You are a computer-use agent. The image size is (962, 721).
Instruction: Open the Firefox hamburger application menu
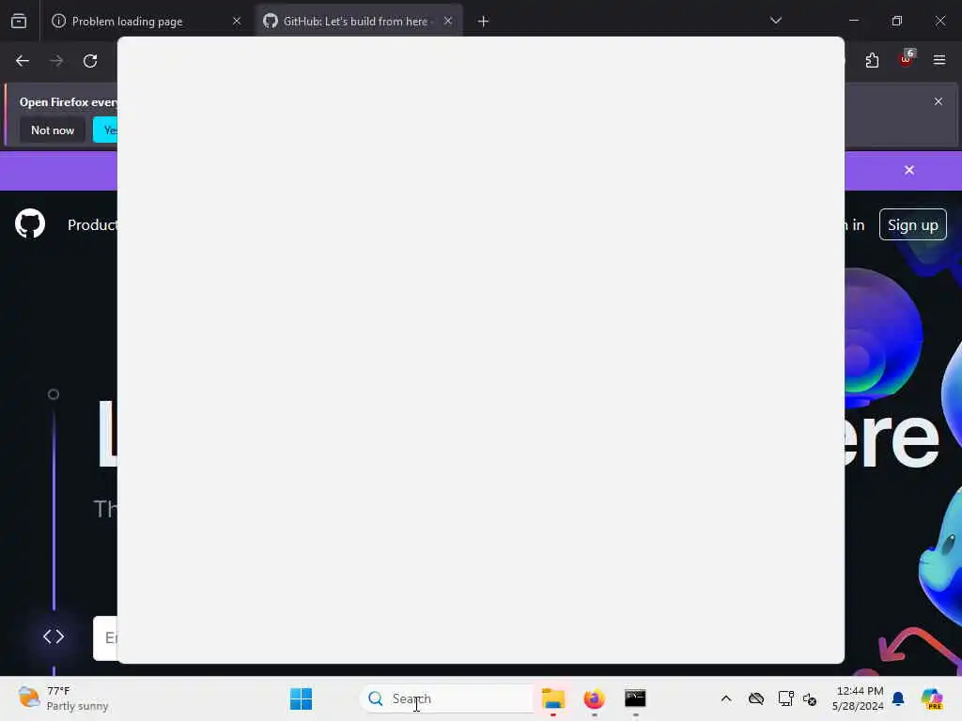pos(939,60)
